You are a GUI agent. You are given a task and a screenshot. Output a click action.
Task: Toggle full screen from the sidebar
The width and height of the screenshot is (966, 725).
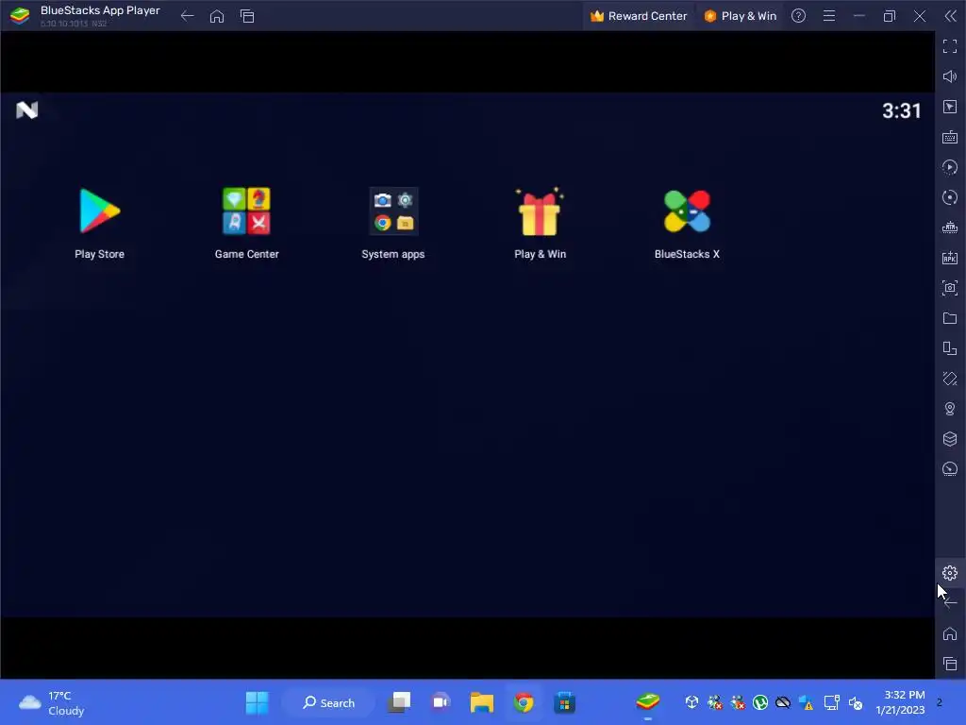[x=950, y=46]
